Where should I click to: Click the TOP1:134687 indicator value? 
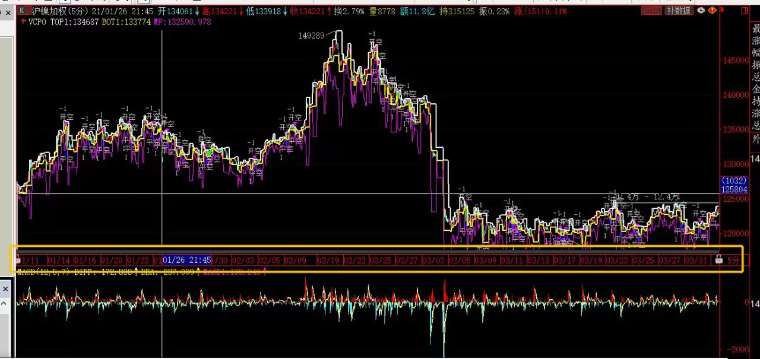click(x=75, y=22)
